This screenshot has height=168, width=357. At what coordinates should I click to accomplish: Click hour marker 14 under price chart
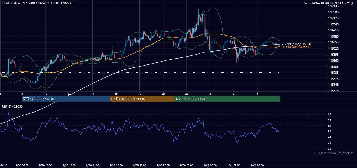(92, 94)
